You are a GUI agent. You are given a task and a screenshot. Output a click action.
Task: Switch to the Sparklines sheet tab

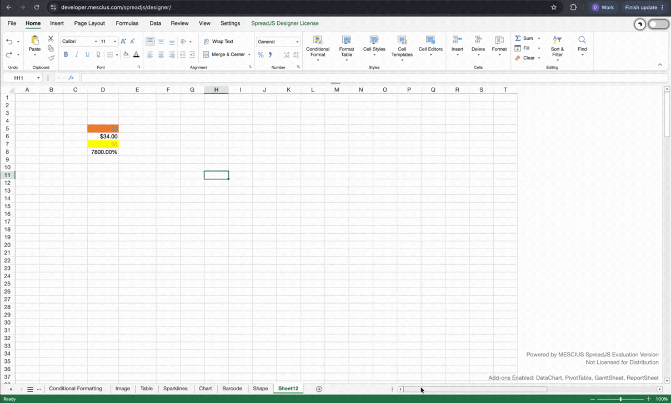pos(176,389)
